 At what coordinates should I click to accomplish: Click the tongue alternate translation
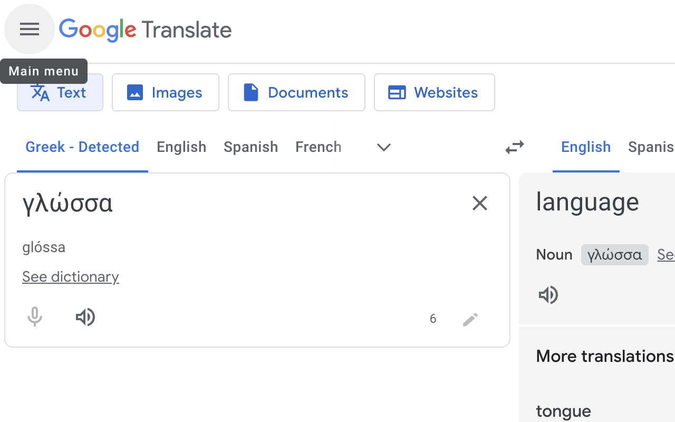[563, 411]
